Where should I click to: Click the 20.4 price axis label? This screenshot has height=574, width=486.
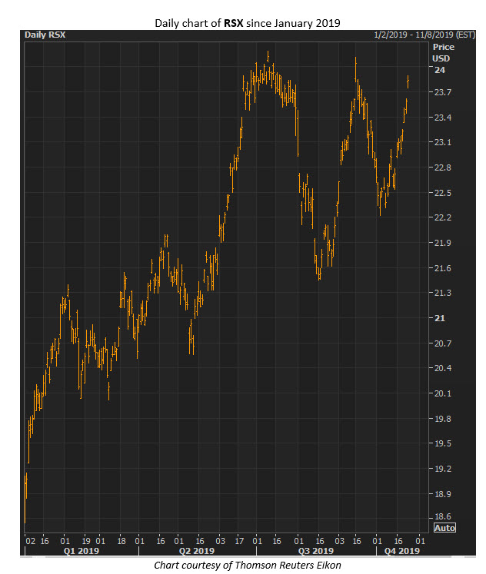442,368
